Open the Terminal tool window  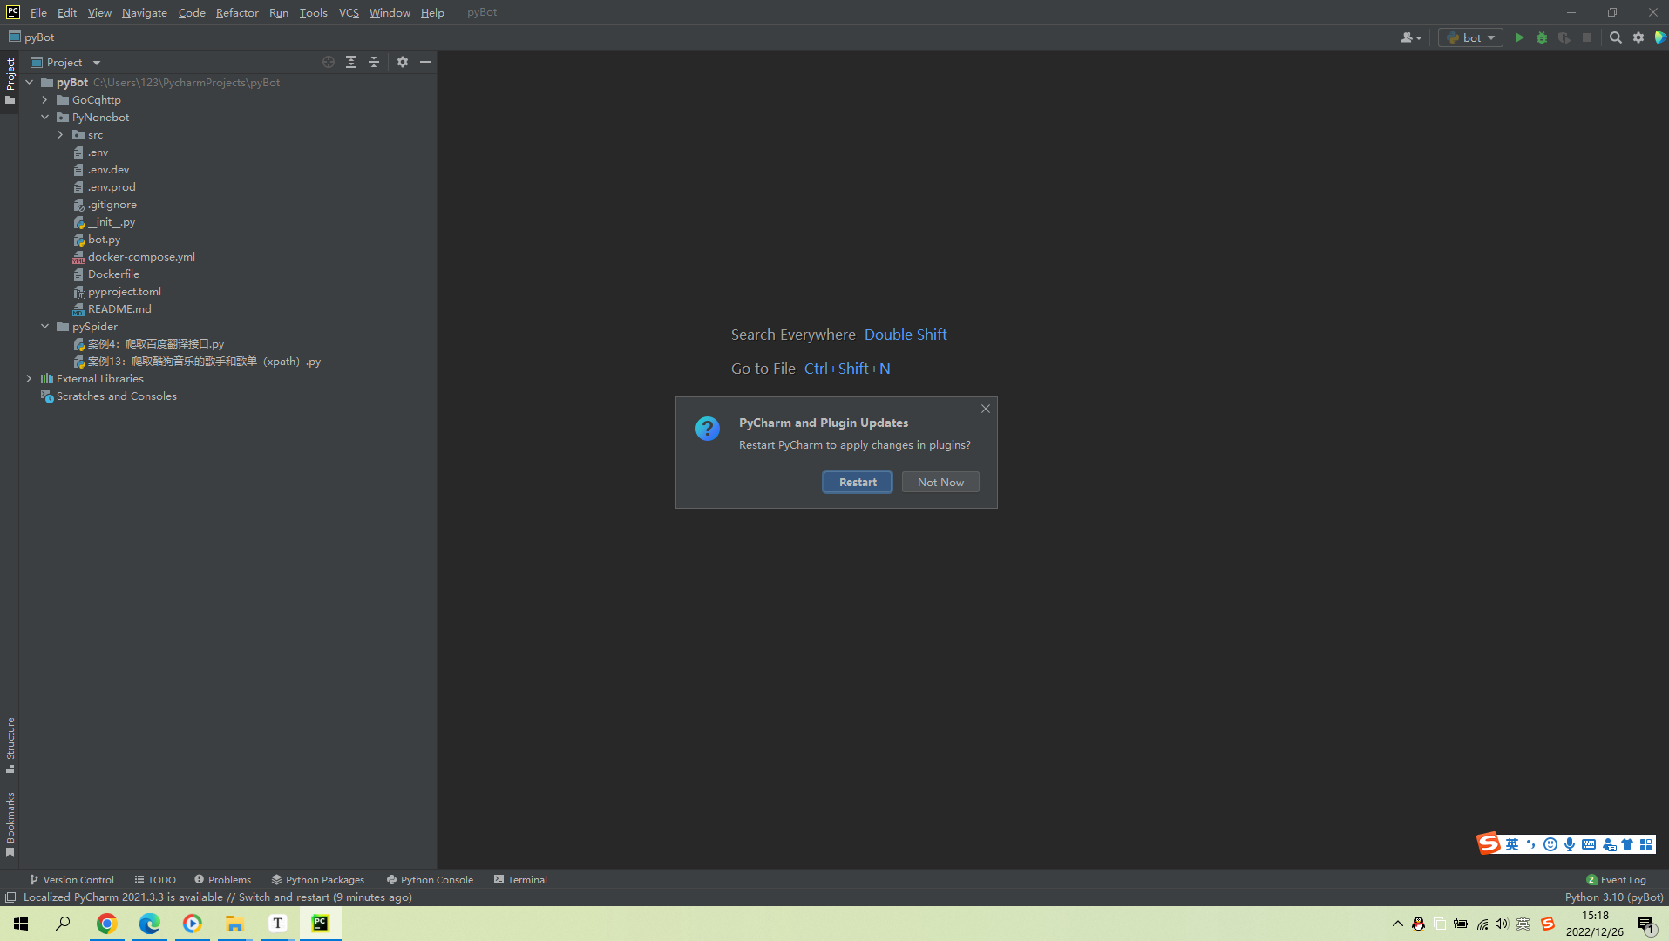pyautogui.click(x=520, y=880)
